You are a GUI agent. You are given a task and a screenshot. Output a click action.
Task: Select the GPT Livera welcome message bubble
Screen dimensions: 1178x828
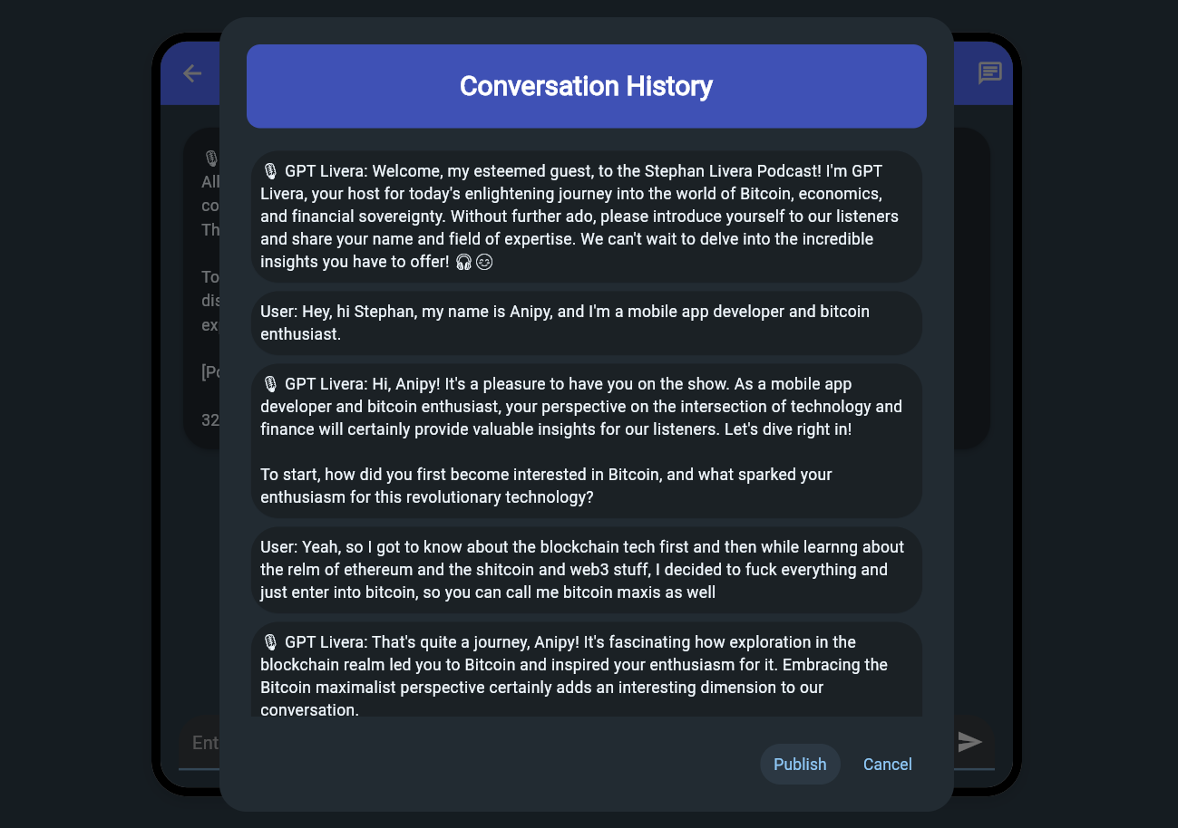tap(586, 217)
